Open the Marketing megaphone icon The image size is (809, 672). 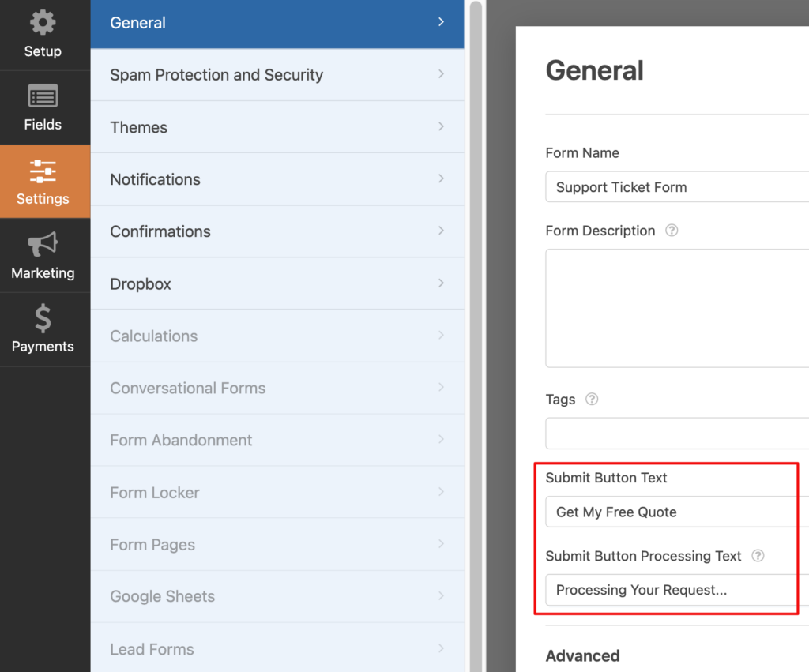point(43,244)
